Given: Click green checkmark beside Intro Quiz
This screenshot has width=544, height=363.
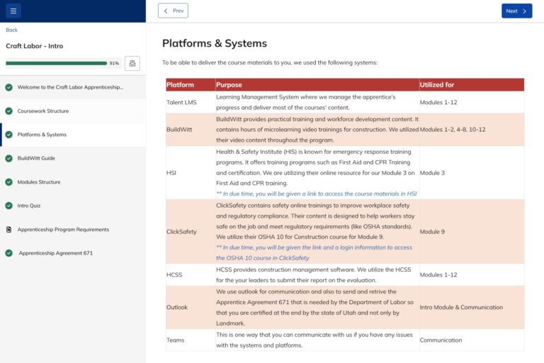Looking at the screenshot, I should pos(9,206).
